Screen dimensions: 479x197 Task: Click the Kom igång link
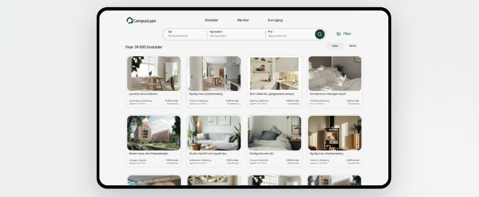[x=275, y=20]
